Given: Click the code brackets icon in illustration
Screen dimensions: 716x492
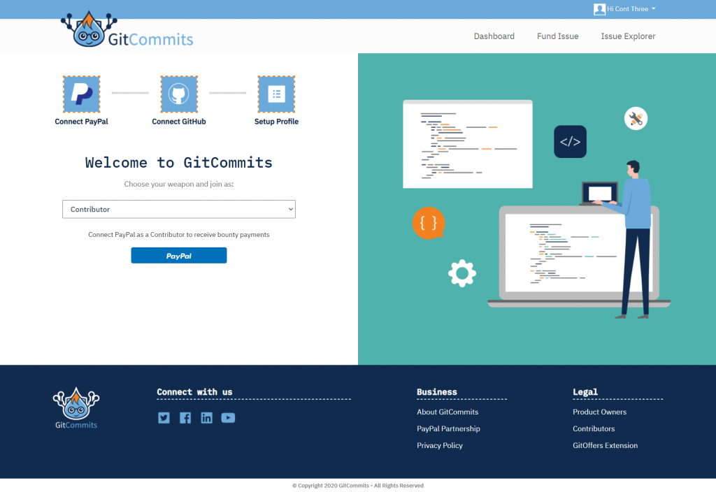Looking at the screenshot, I should coord(570,141).
